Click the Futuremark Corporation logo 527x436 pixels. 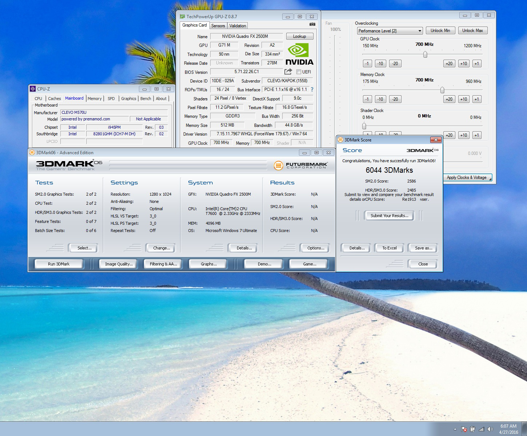tap(301, 166)
